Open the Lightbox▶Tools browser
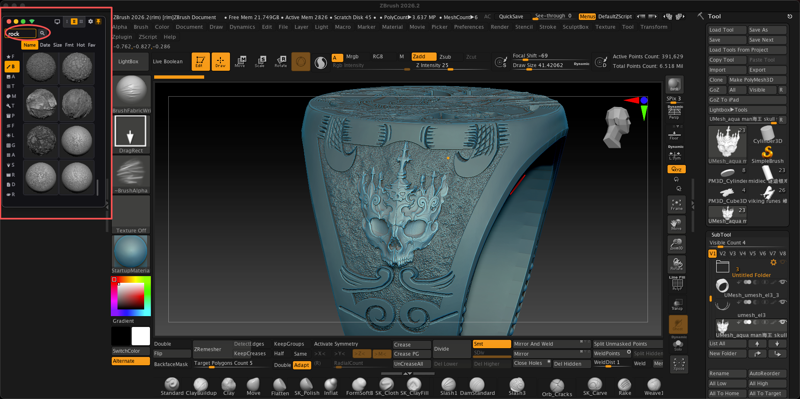The width and height of the screenshot is (800, 399). point(747,110)
